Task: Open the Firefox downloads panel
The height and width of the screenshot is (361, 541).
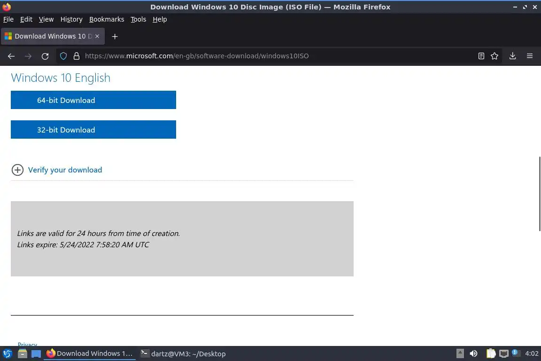Action: [513, 56]
